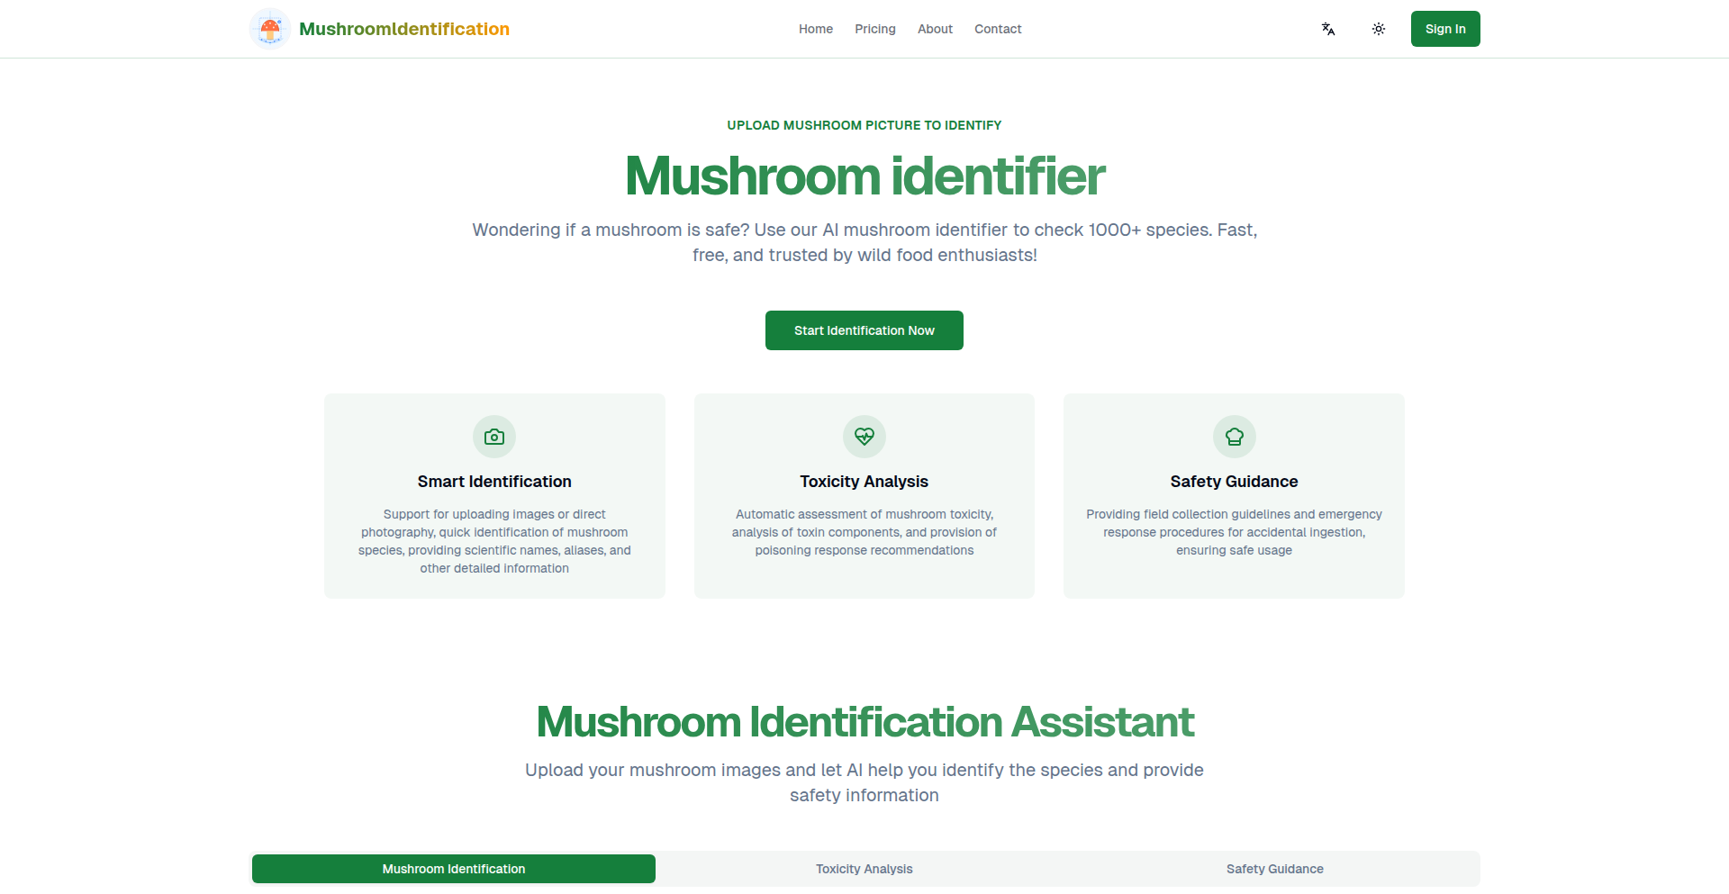Viewport: 1729px width, 894px height.
Task: Switch to the Mushroom Identification tab
Action: click(453, 869)
